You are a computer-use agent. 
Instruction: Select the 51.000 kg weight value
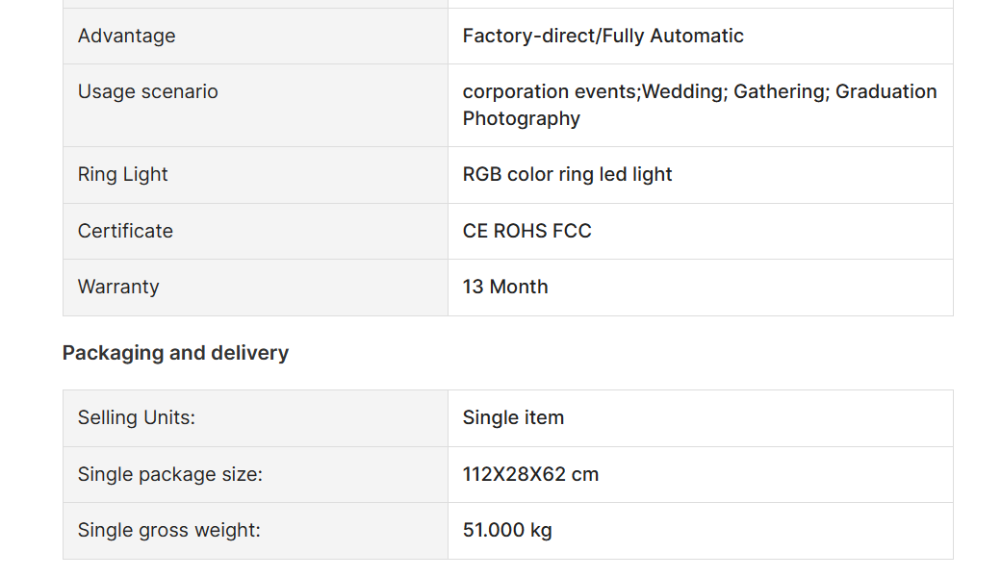click(x=507, y=531)
